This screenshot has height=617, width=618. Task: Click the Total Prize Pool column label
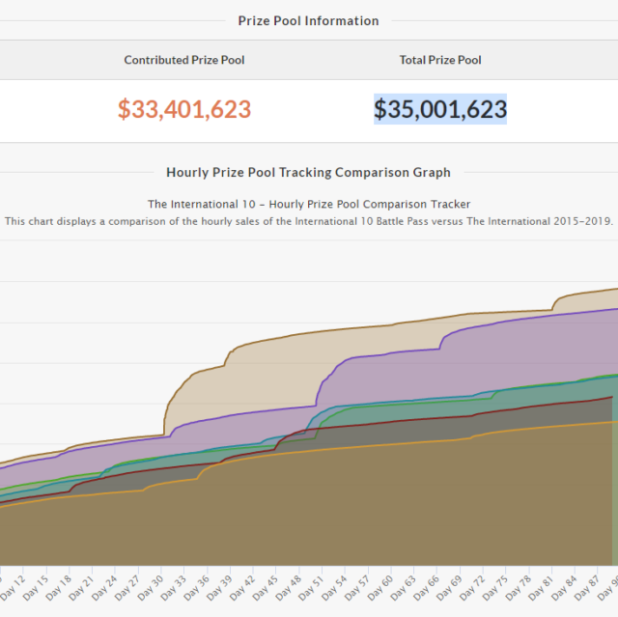pos(440,60)
